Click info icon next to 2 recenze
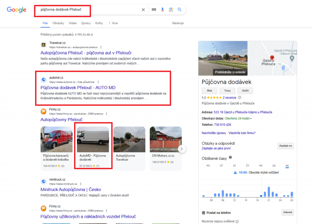Viewport: 312px width, 224px height. point(239,97)
